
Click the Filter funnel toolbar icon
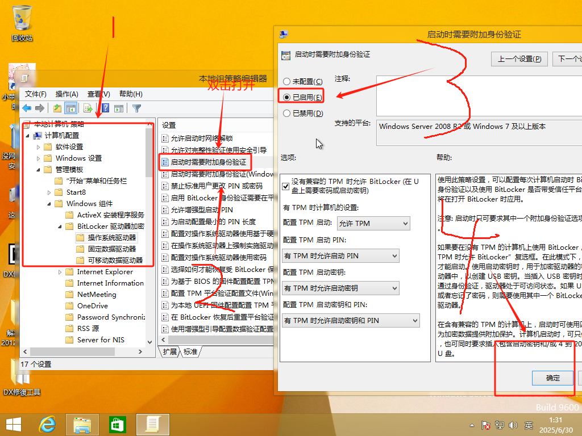tap(136, 108)
